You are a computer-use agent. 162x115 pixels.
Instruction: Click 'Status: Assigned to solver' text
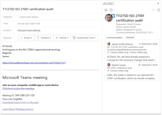click(129, 30)
